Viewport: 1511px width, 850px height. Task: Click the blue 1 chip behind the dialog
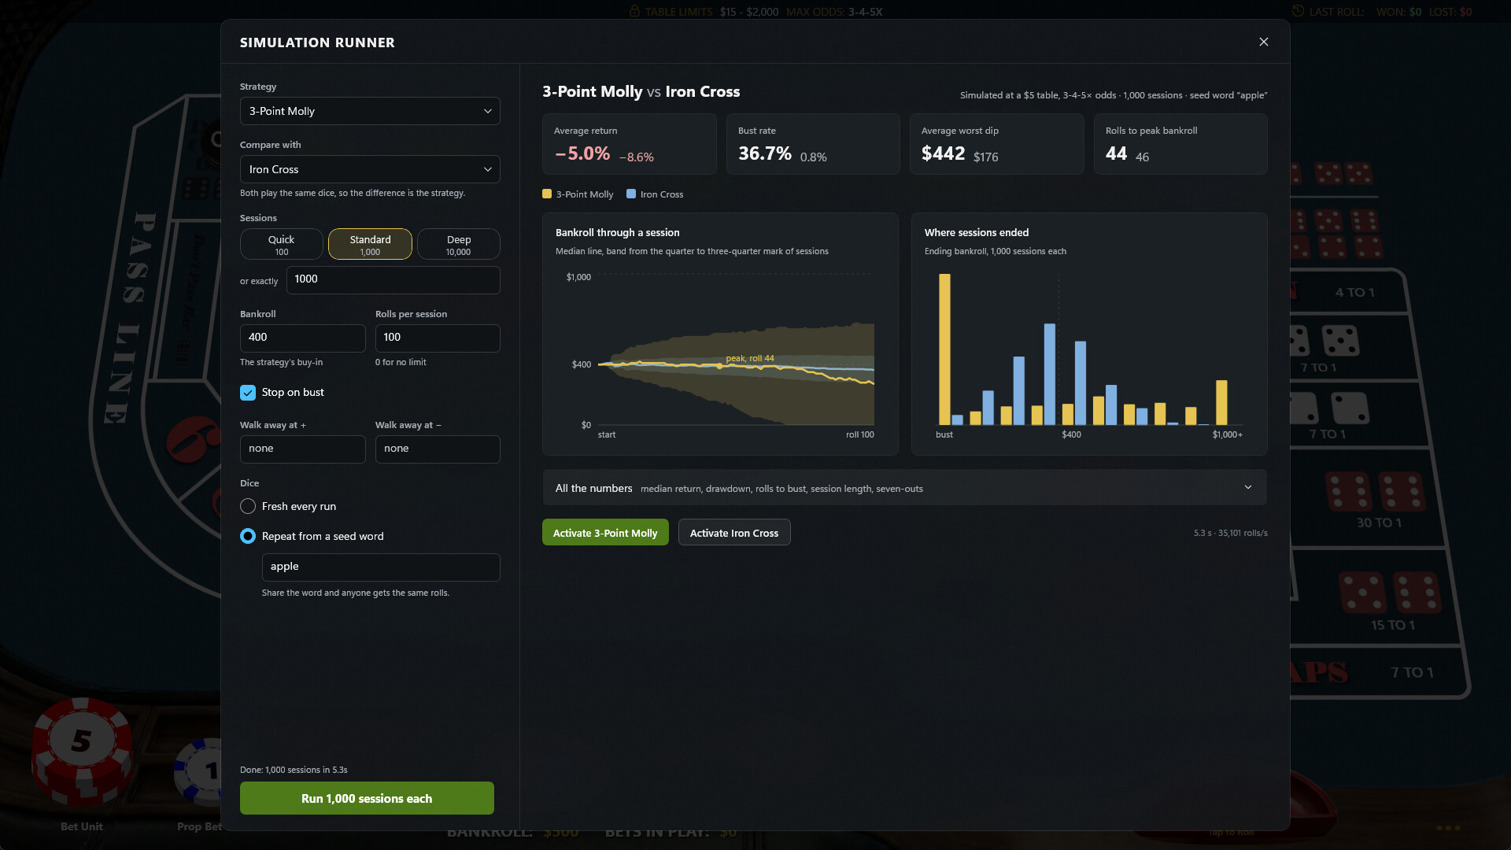point(198,771)
